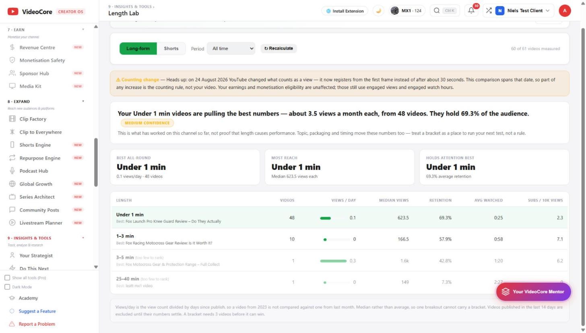Click the sidebar vertical scrollbar thumb

pos(96,163)
